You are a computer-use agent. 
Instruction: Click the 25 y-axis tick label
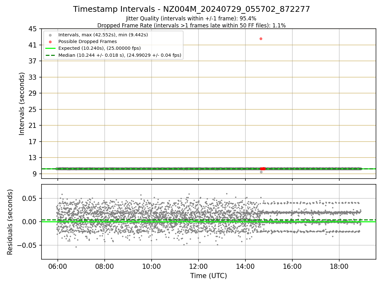33,109
